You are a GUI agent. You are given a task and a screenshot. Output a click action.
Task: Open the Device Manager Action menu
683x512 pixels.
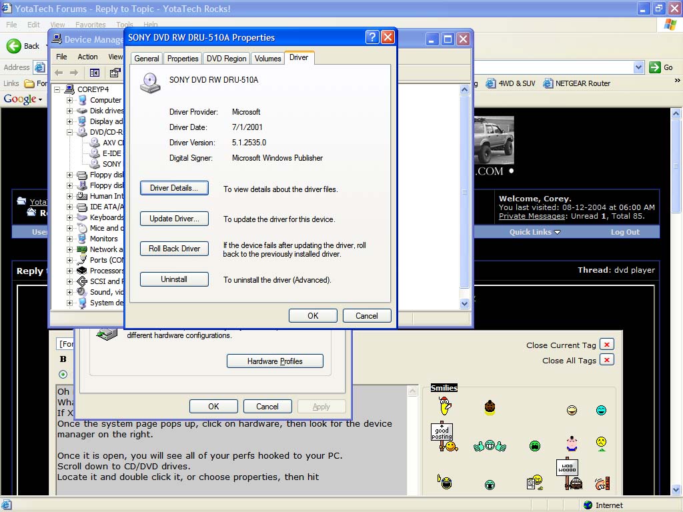(x=87, y=57)
